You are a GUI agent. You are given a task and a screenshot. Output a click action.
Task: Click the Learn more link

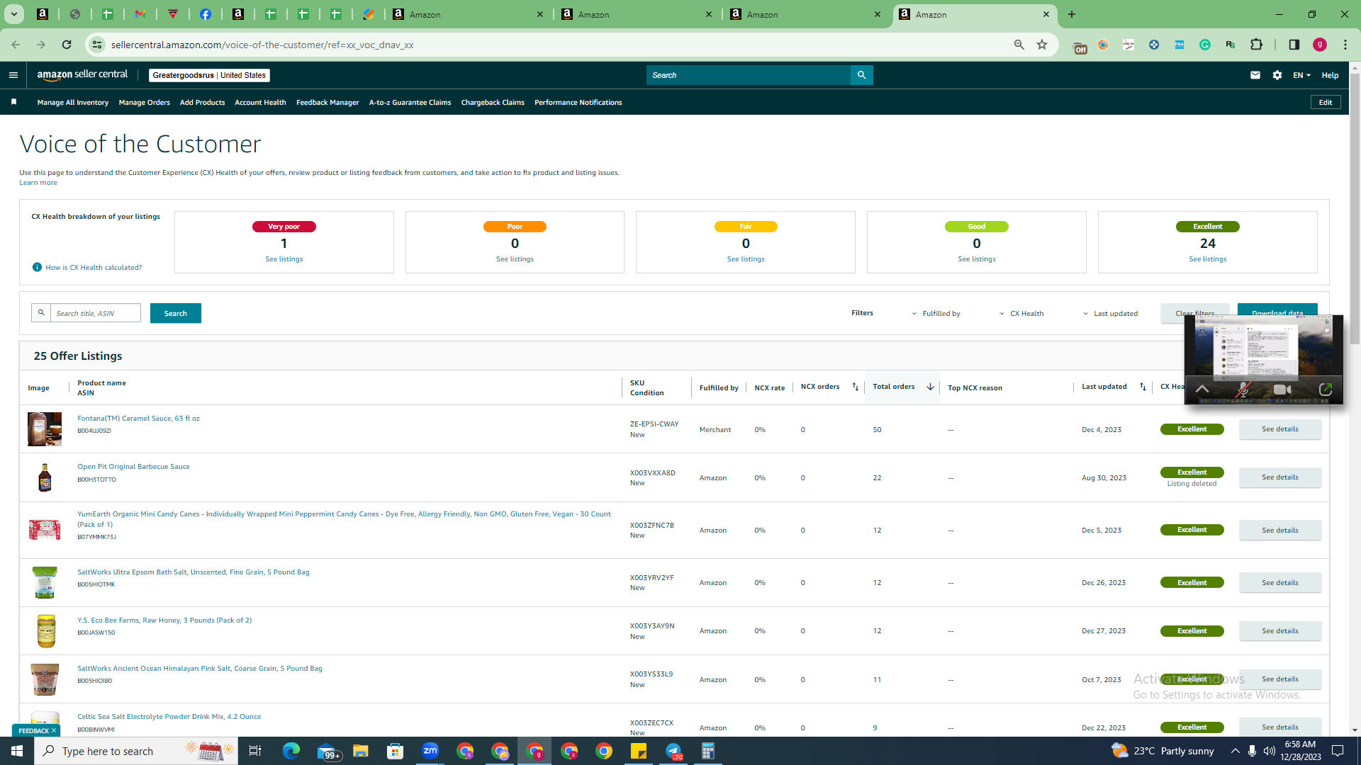(38, 183)
